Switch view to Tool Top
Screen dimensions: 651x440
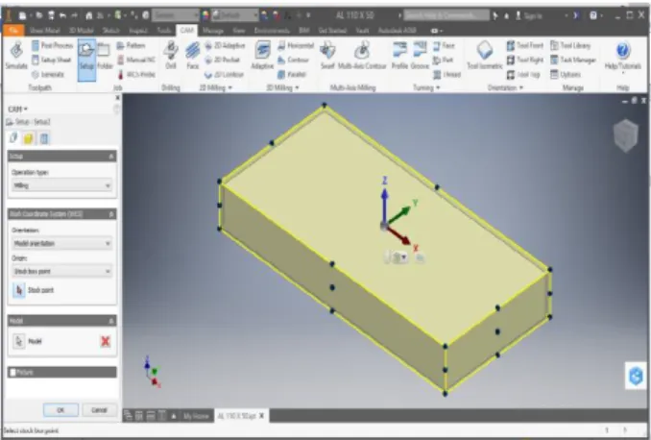click(x=523, y=74)
